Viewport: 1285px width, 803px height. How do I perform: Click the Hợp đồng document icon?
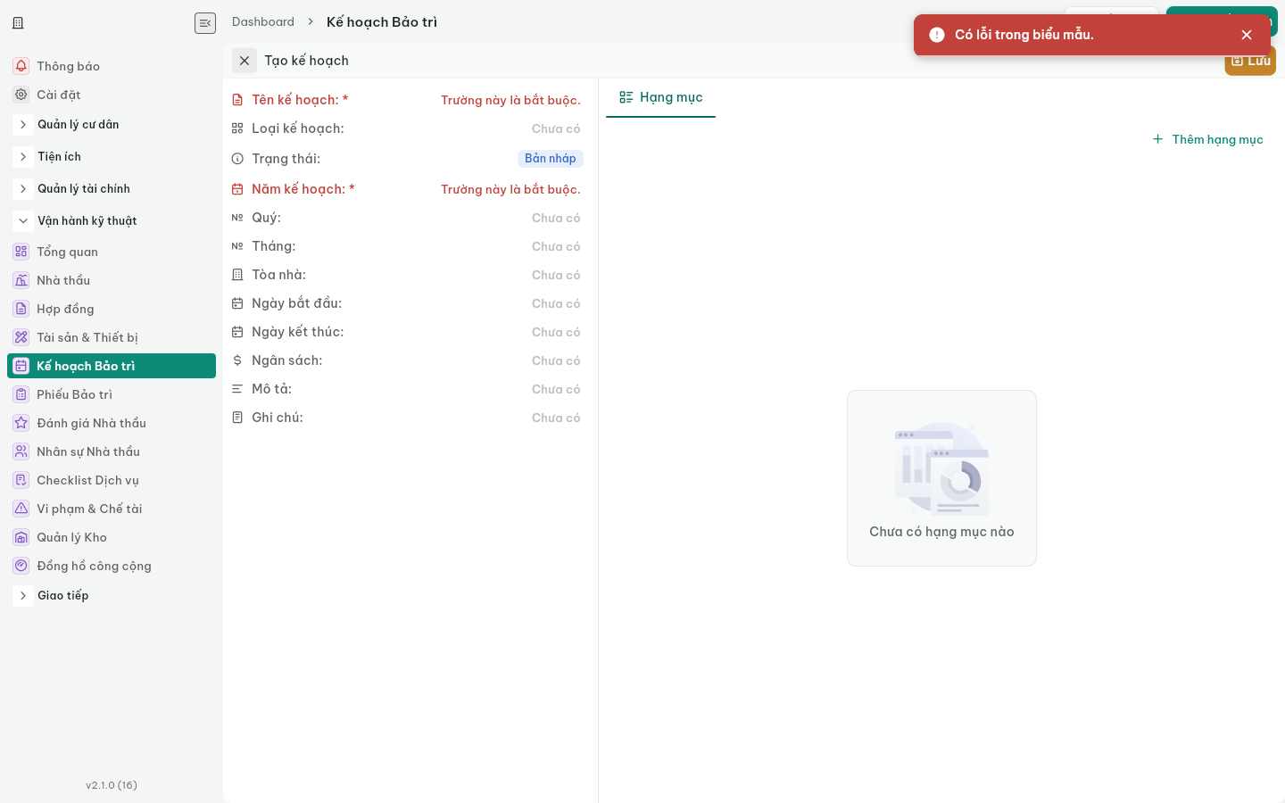[x=21, y=309]
